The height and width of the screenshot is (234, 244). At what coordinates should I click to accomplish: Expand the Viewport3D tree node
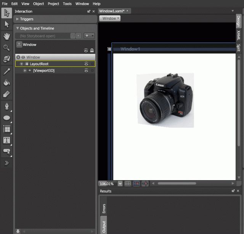pyautogui.click(x=25, y=71)
